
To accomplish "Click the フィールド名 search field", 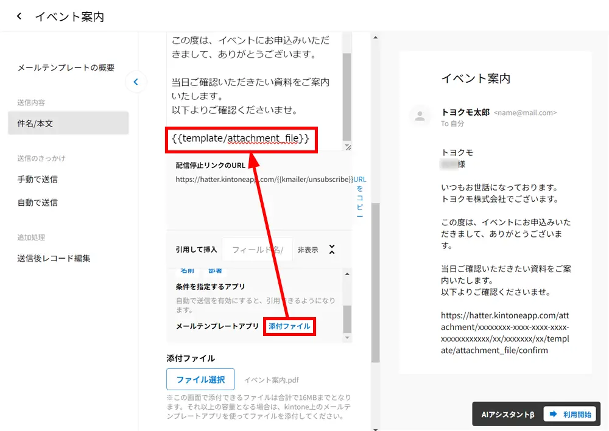I will (258, 250).
